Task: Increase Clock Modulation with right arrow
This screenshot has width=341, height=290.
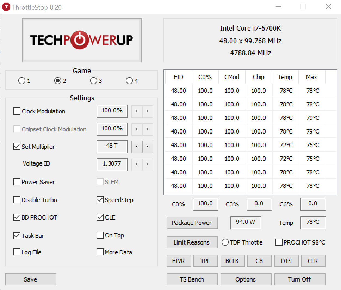Action: pyautogui.click(x=147, y=111)
